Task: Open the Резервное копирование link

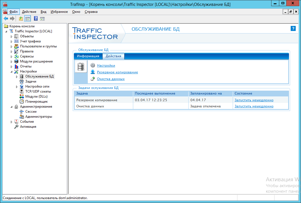Action: (x=118, y=72)
